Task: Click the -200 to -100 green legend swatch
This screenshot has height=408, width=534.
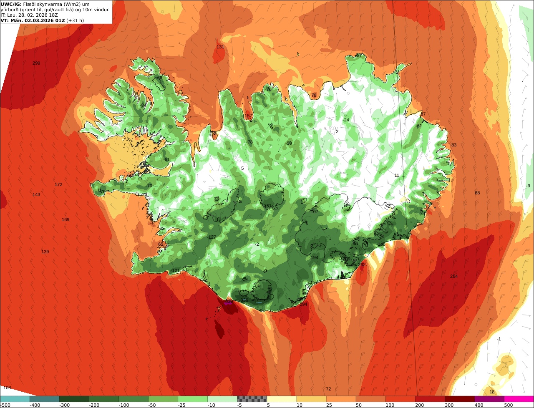Action: (104, 399)
